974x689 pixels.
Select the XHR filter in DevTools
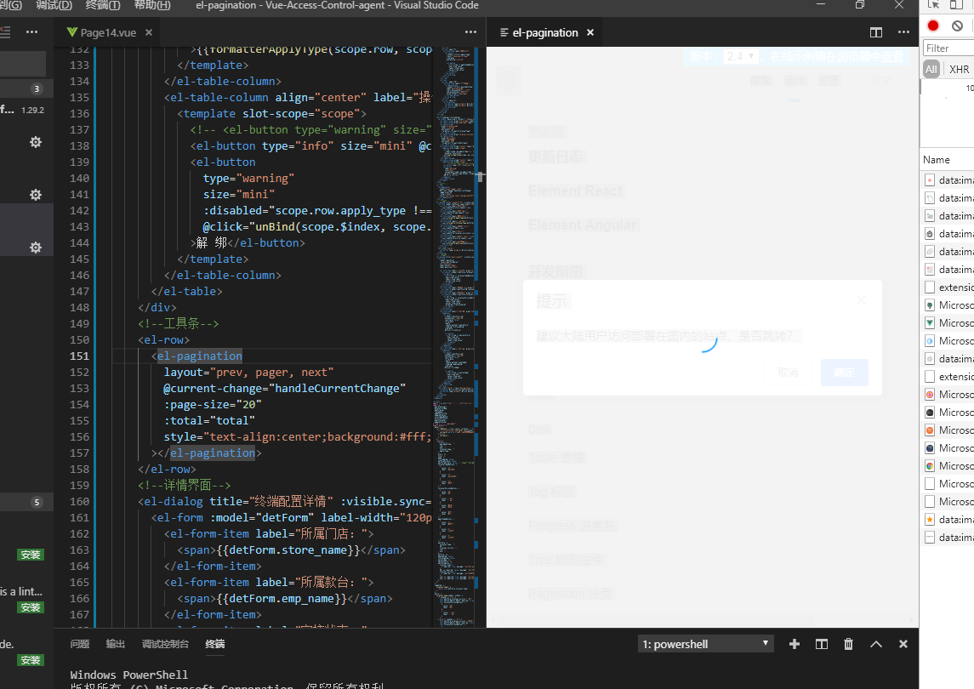pos(959,69)
